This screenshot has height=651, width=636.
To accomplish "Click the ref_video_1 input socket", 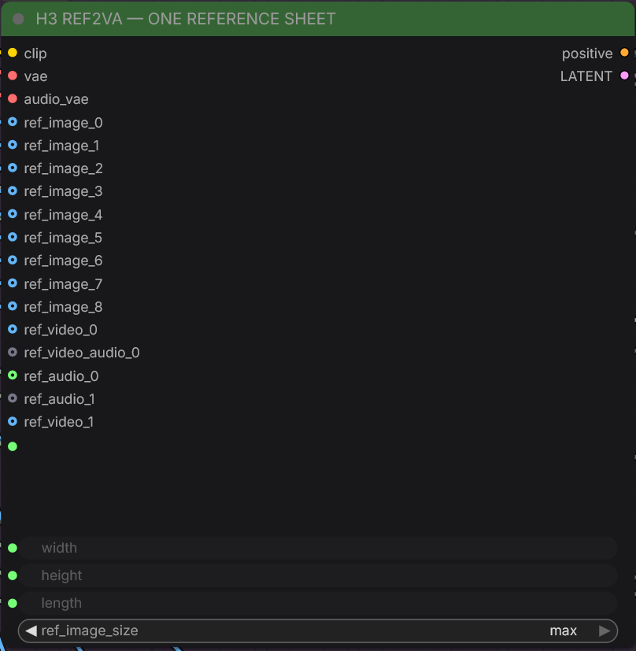I will (13, 421).
